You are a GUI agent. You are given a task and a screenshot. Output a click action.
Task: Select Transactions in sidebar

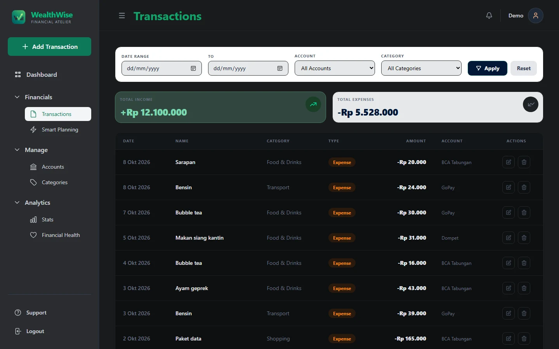pos(58,114)
